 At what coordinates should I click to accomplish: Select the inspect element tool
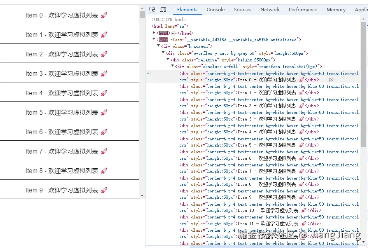[x=152, y=9]
